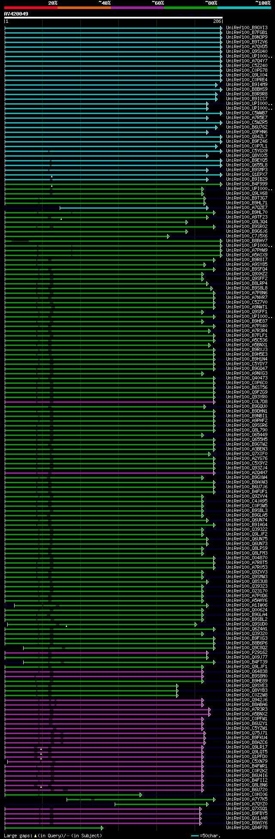Select hit label UniRef100_B4FT39
This screenshot has width=275, height=839.
247,662
